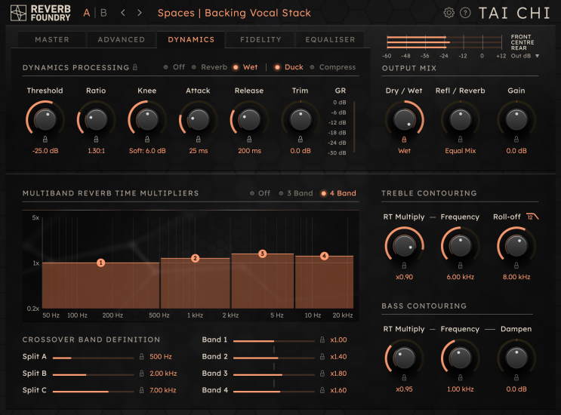Open the Fidelity tab
The height and width of the screenshot is (415, 561).
tap(260, 39)
